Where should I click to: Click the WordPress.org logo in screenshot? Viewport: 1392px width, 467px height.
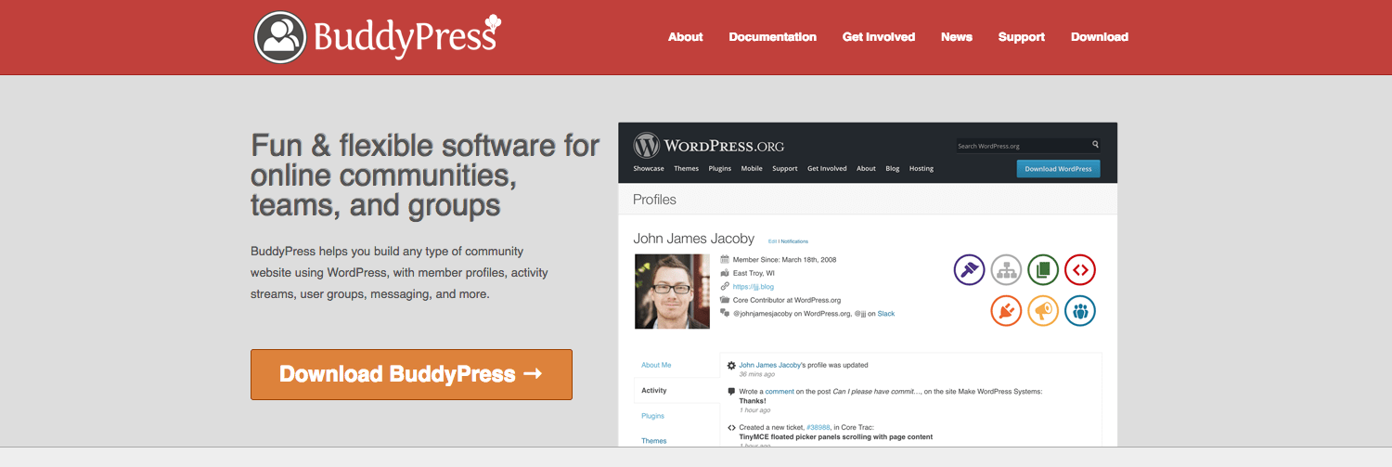(709, 146)
